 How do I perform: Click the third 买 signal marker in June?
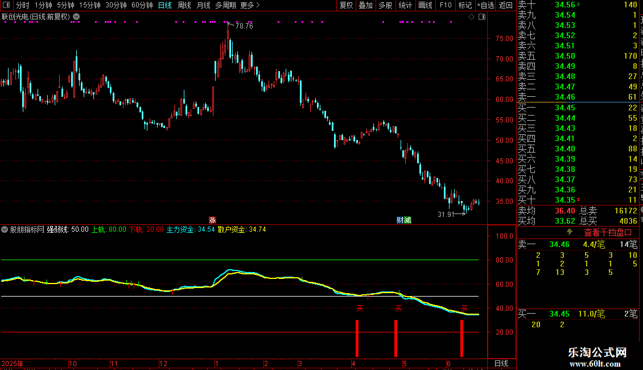tap(465, 308)
